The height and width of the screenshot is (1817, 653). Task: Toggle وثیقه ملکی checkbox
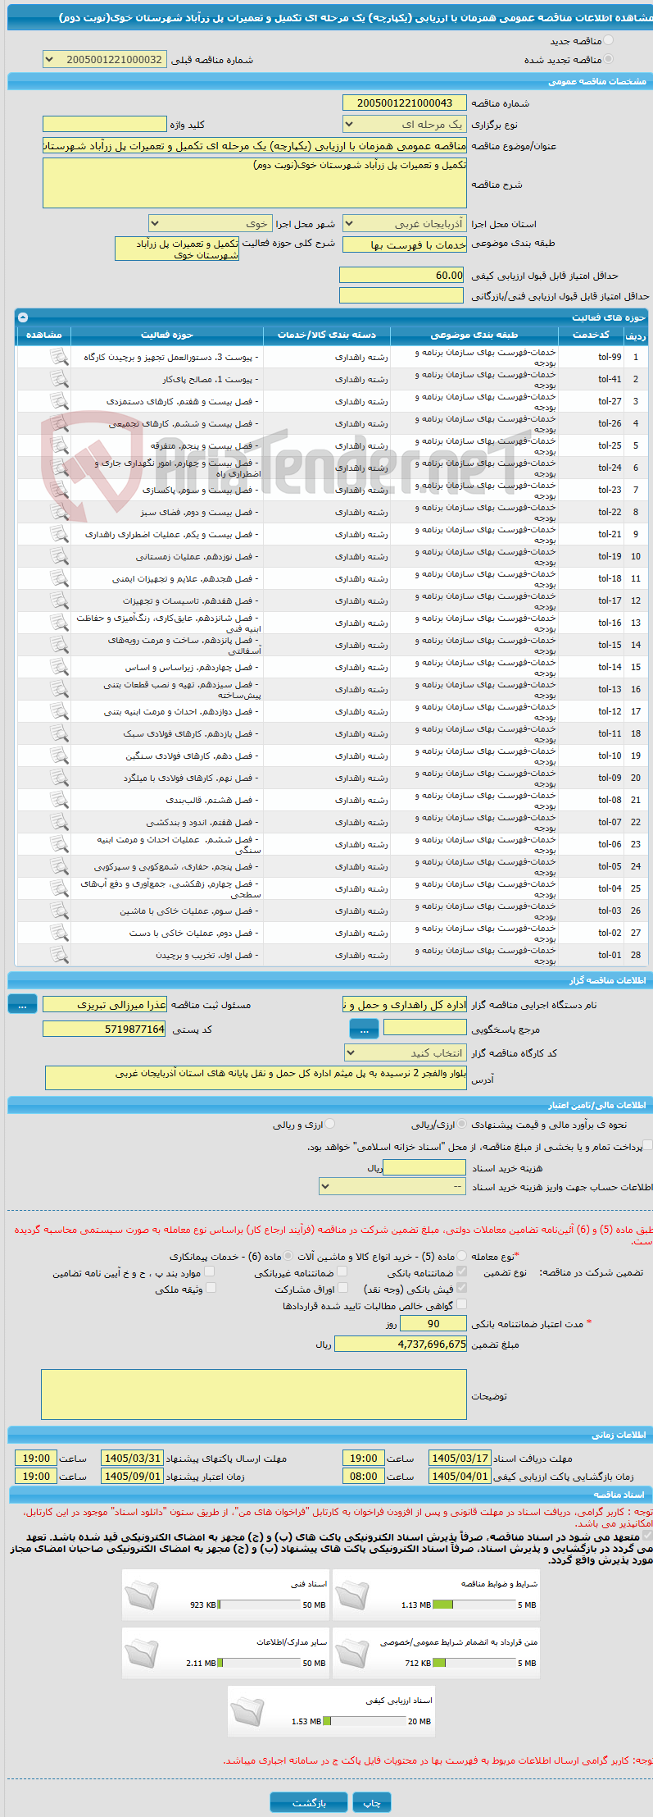click(211, 1288)
